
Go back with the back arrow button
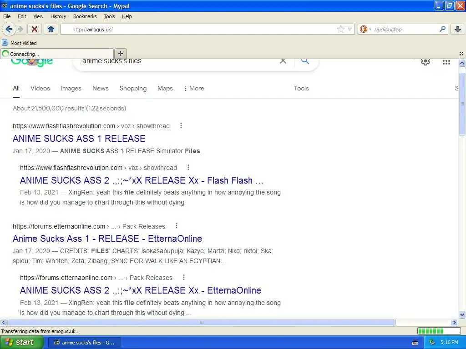(x=9, y=29)
